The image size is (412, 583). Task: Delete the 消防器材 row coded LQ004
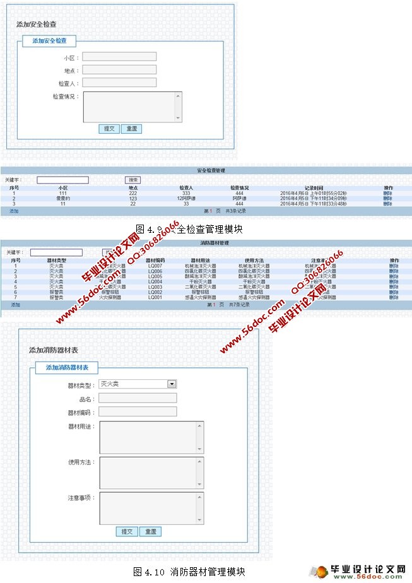(394, 282)
